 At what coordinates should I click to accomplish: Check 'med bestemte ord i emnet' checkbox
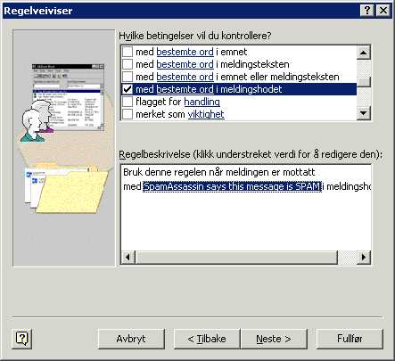coord(128,52)
